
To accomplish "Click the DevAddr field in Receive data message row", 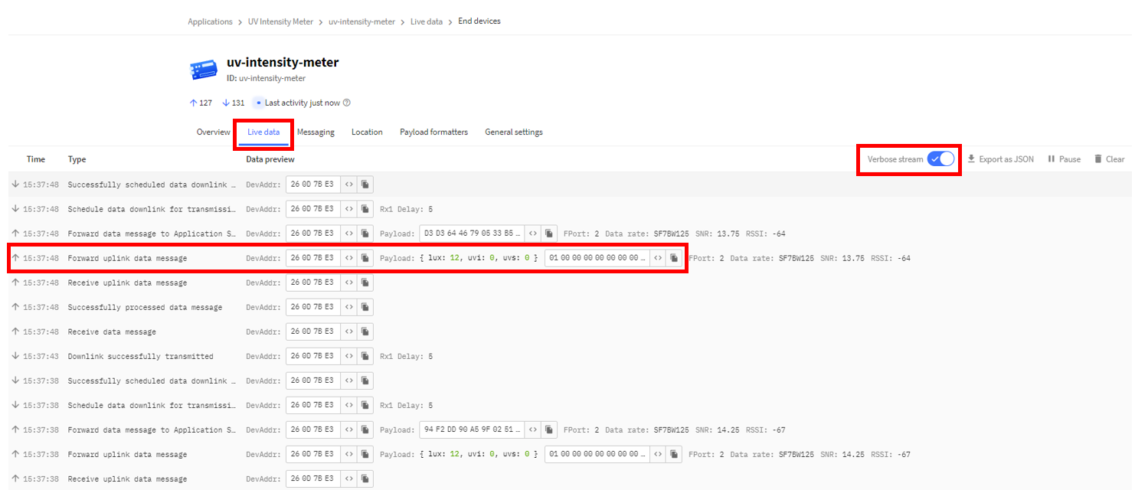I will click(312, 332).
